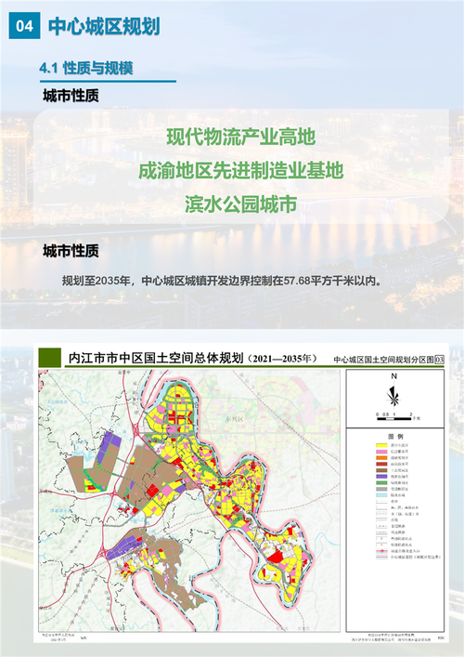464x657 pixels.
Task: Click the legend symbol with red dot on line
Action: 381,551
